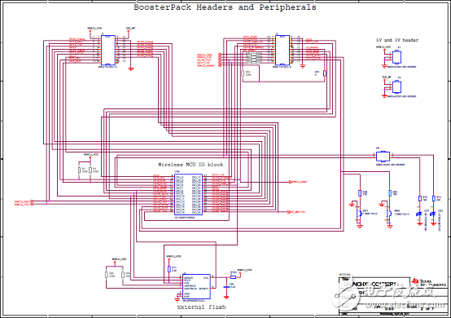451x318 pixels.
Task: Select the SW1 push button symbol
Action: coord(359,214)
